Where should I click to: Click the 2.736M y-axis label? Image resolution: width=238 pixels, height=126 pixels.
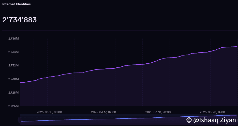13,39
